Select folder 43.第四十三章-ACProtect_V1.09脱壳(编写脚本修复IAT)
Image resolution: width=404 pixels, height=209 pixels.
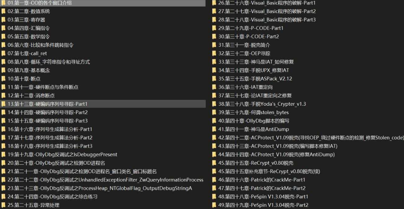pyautogui.click(x=278, y=146)
